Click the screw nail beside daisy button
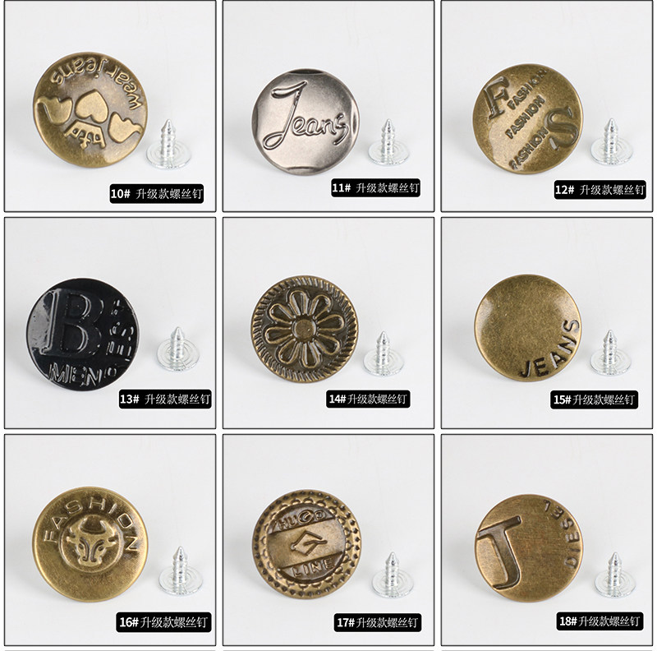 tap(384, 353)
